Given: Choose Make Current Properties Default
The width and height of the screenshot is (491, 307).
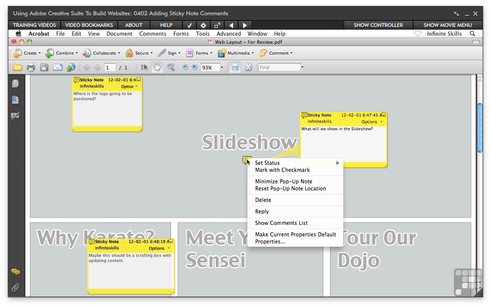Looking at the screenshot, I should point(295,234).
